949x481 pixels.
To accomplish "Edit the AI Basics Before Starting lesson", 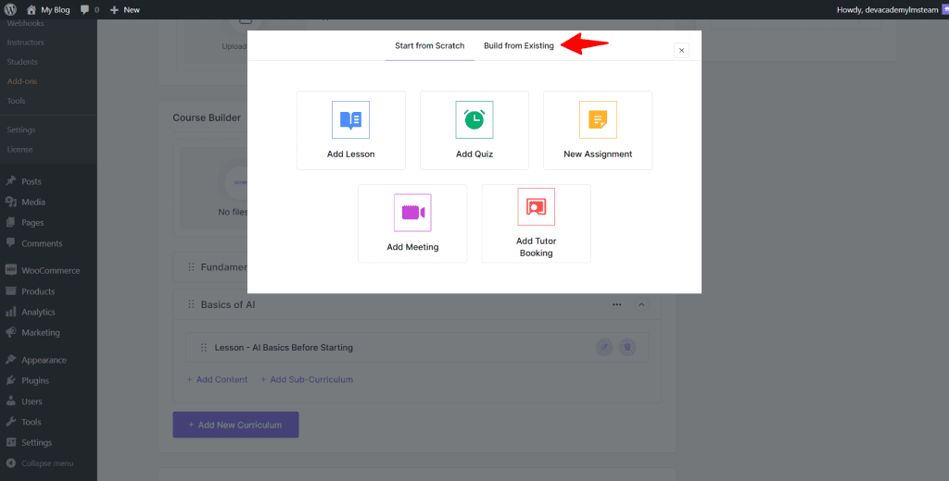I will point(604,348).
